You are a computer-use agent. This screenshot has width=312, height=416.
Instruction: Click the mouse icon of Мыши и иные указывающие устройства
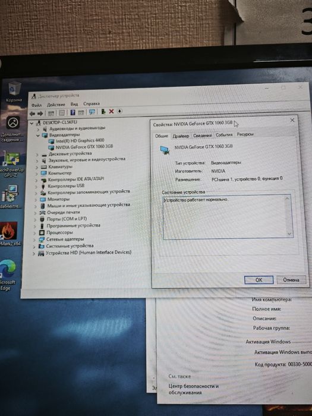(43, 206)
